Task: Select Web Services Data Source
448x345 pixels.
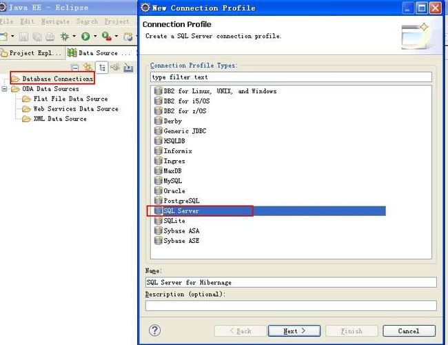Action: [70, 109]
